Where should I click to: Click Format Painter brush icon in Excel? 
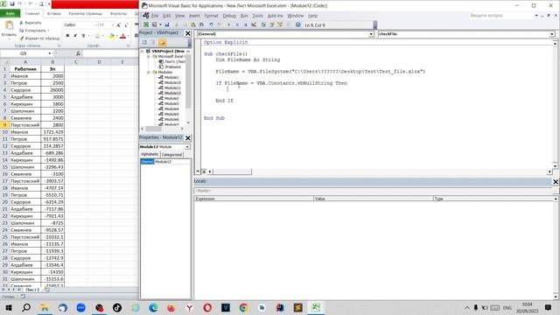coord(21,38)
